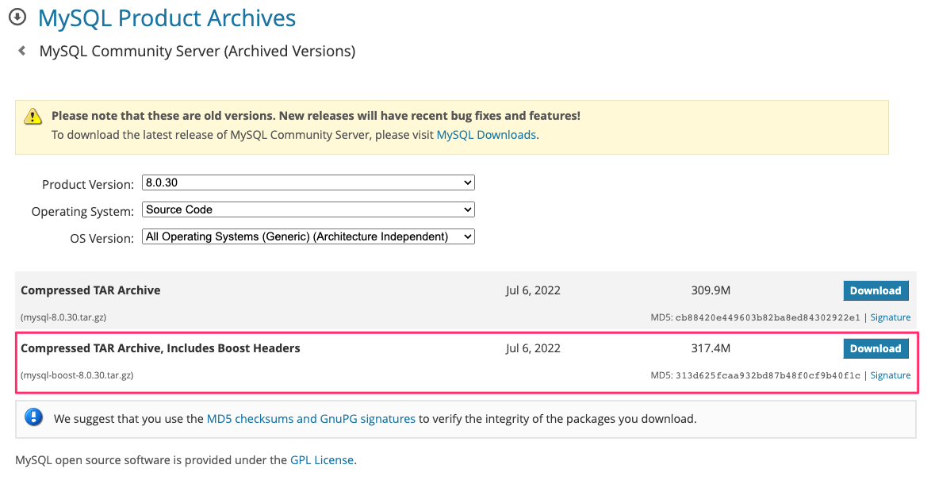Click the (mysql-8.0.30.tar.gz) filename text
Screen dimensions: 931x480
click(63, 317)
